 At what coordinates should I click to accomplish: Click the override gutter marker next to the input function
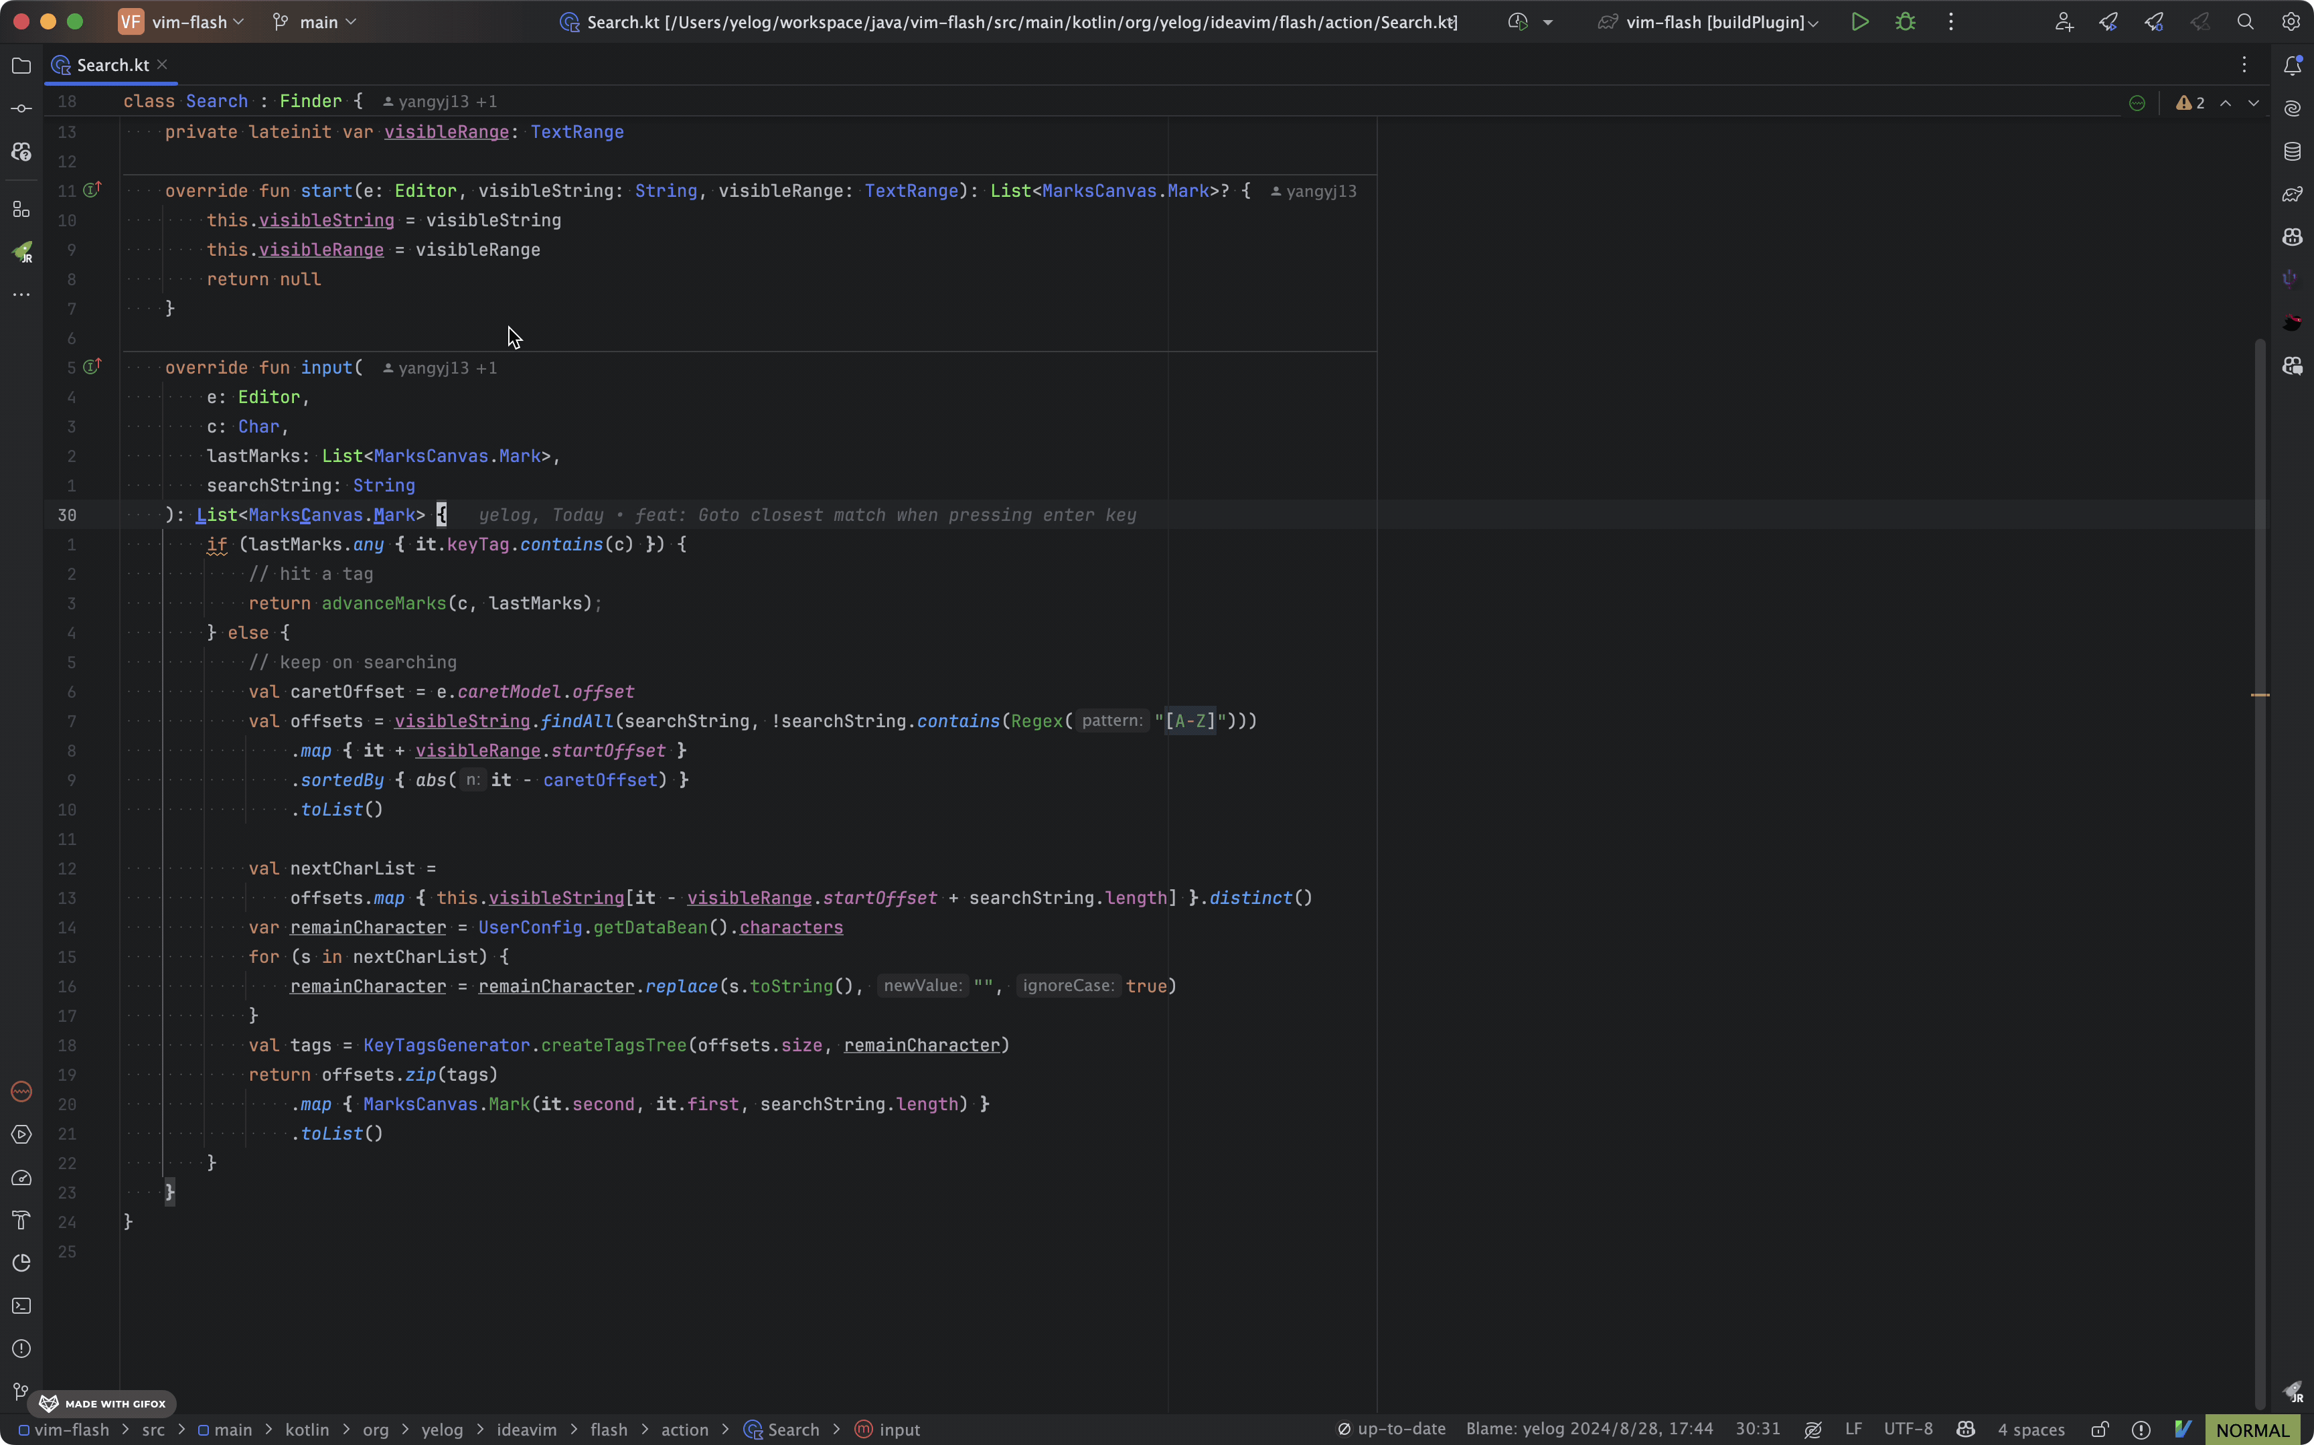tap(92, 366)
